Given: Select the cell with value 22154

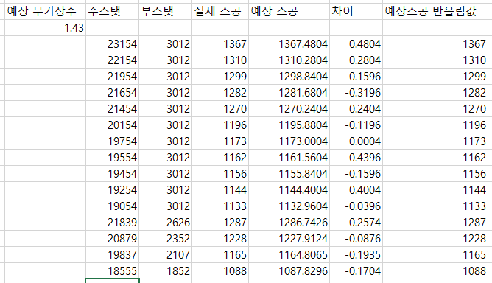Looking at the screenshot, I should 113,60.
